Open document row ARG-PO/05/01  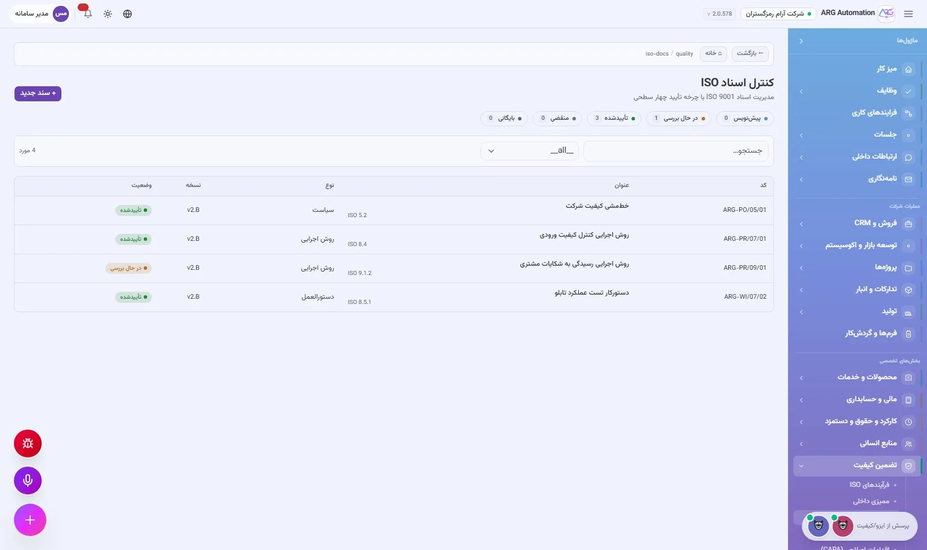pos(394,210)
